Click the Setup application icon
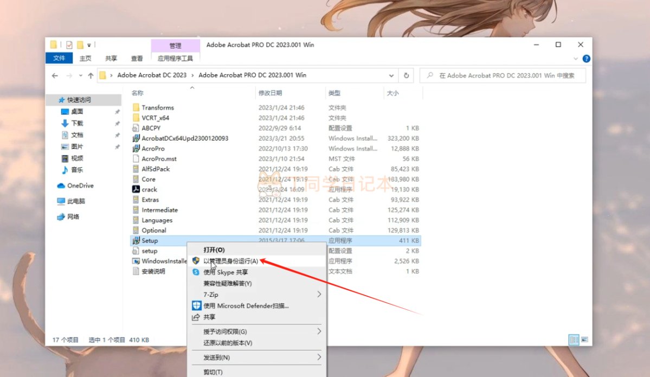650x377 pixels. pos(136,240)
